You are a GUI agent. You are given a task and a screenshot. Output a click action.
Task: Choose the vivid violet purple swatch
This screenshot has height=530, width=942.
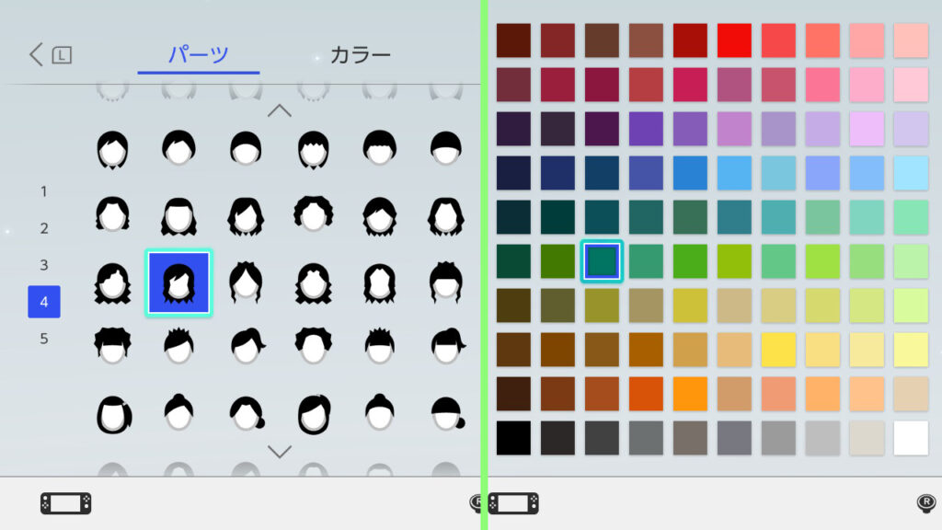pos(646,129)
